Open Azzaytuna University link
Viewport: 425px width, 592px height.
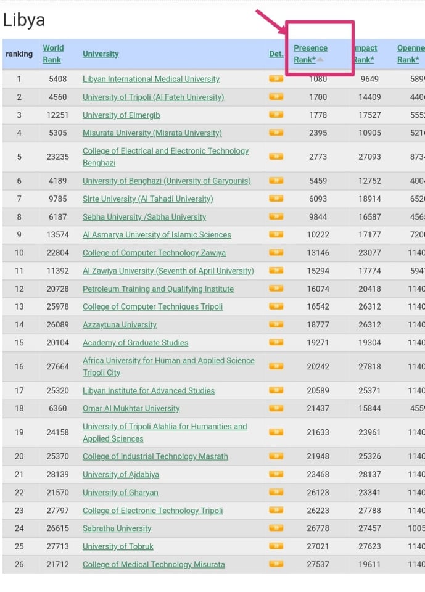[x=120, y=325]
